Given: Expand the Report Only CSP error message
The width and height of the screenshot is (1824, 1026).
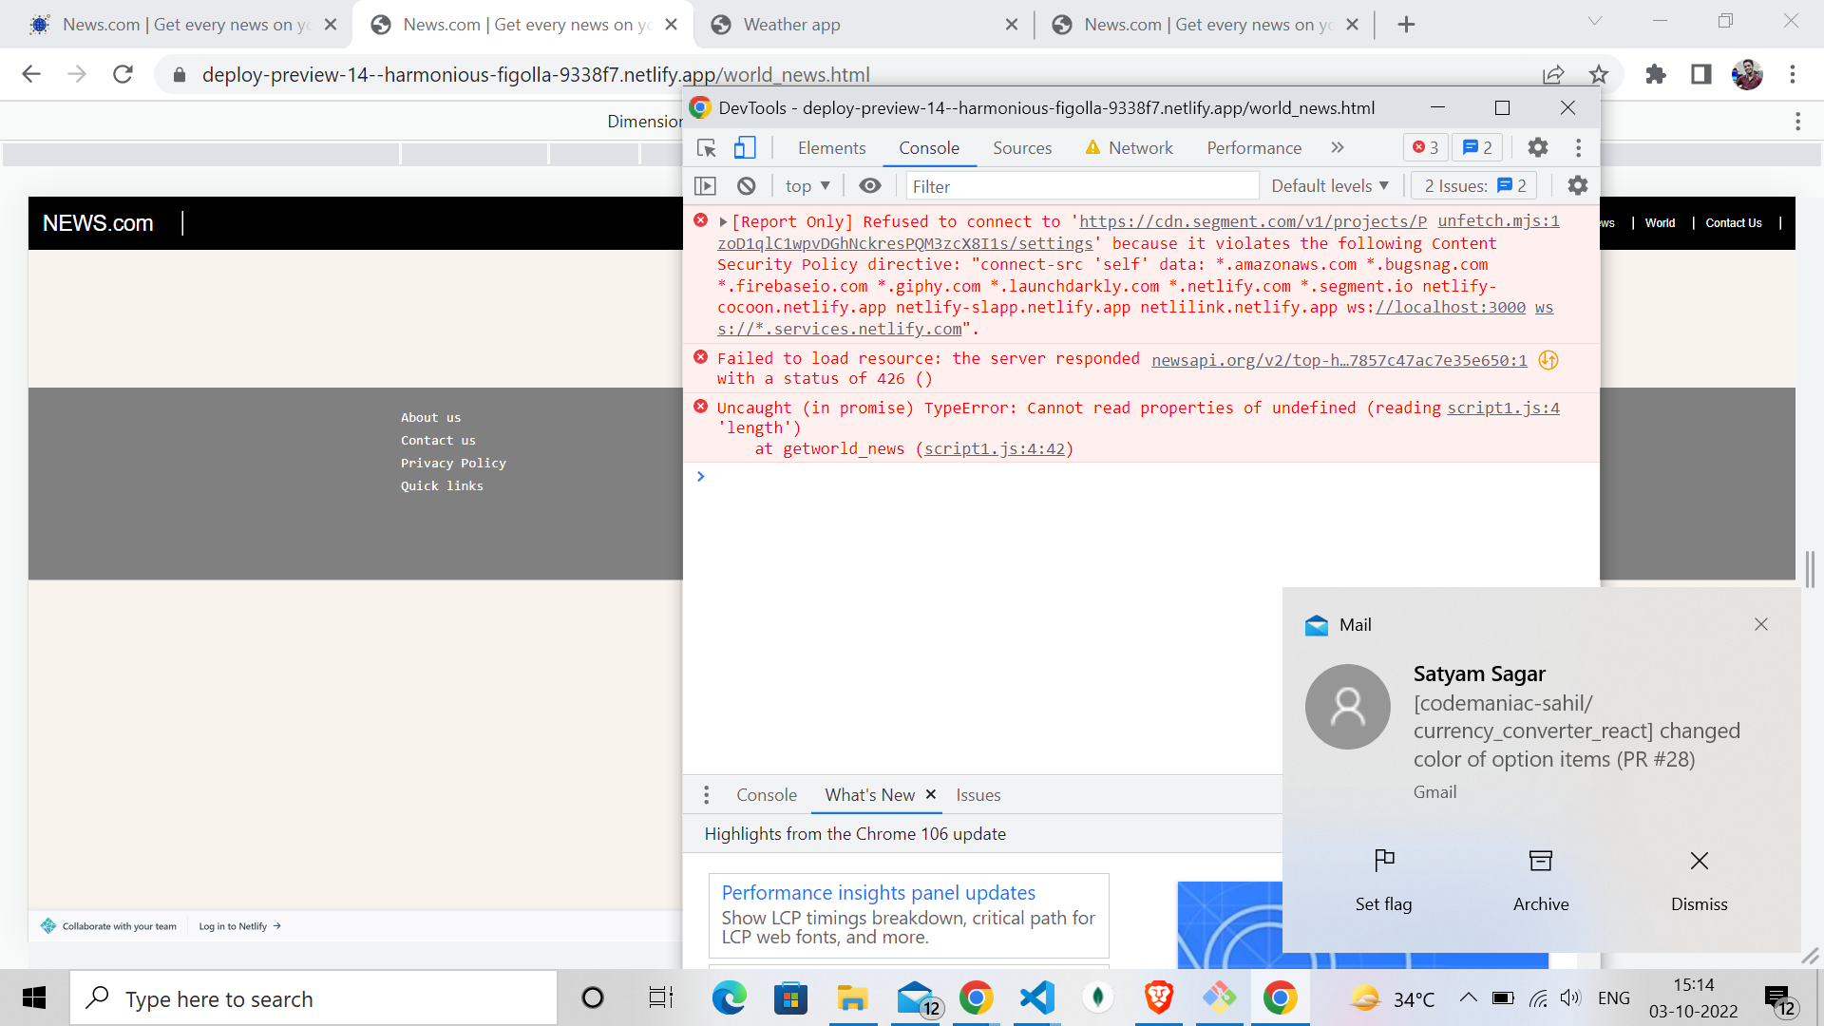Looking at the screenshot, I should point(723,221).
